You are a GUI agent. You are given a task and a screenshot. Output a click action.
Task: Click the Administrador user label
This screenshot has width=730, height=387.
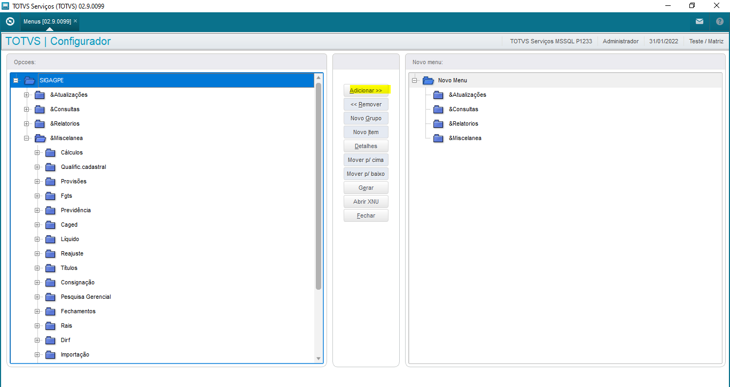620,41
